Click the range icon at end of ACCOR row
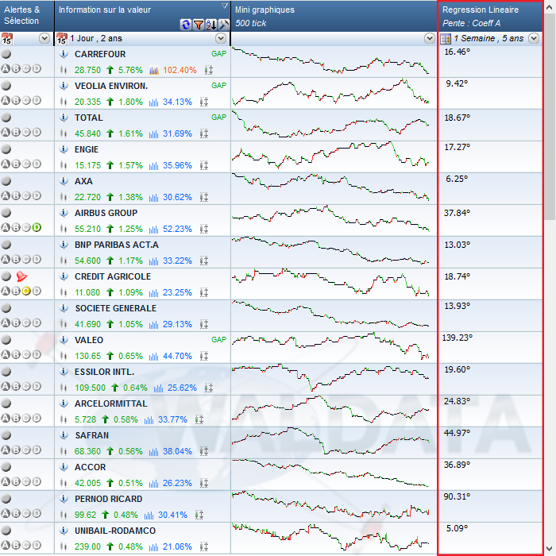This screenshot has height=556, width=556. click(x=204, y=483)
